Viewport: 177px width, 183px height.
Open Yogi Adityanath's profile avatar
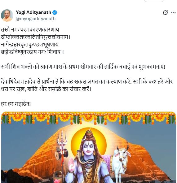pos(7,15)
